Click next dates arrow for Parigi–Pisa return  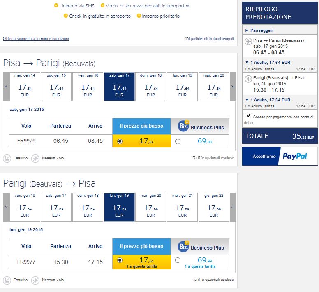tap(233, 207)
